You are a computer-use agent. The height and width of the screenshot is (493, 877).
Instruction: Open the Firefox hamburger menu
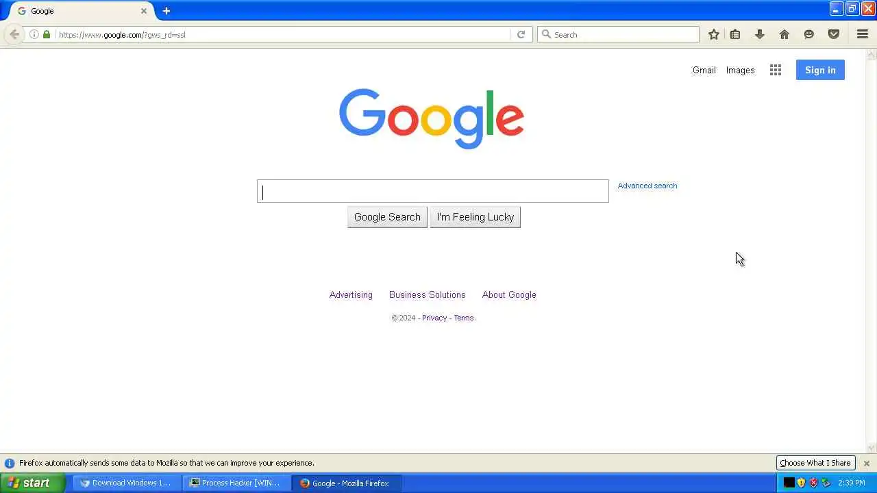coord(863,34)
